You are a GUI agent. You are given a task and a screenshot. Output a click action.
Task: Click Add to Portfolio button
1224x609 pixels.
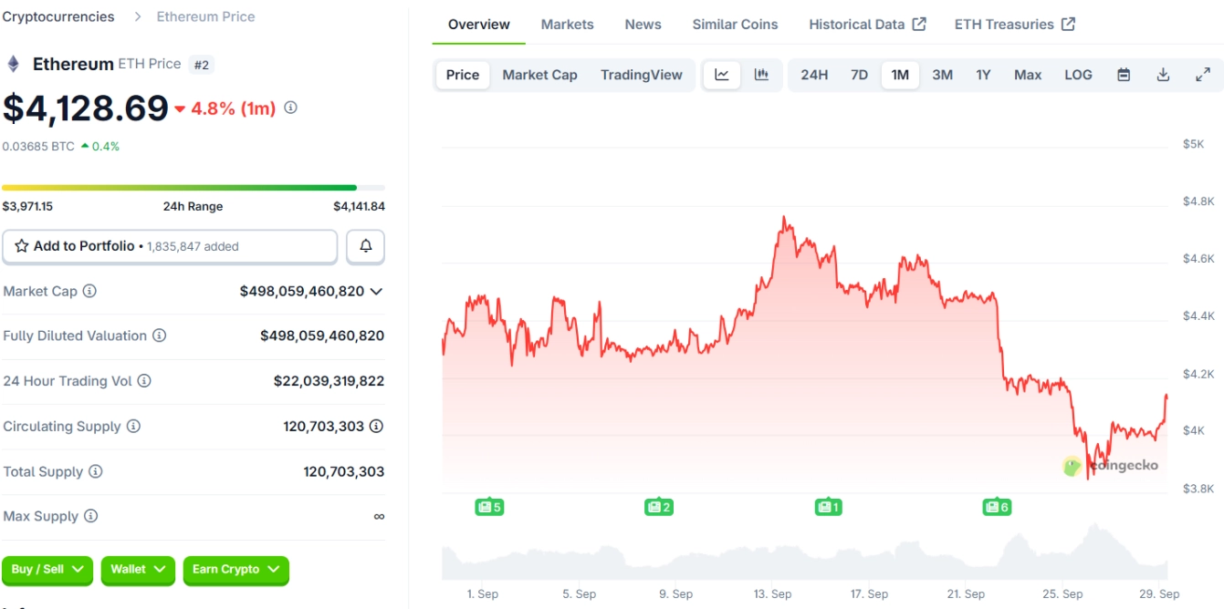coord(170,246)
